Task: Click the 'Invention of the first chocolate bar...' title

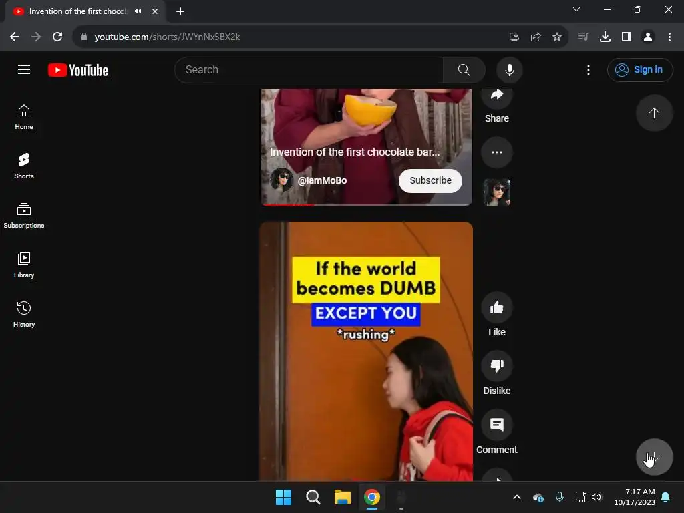Action: (355, 152)
